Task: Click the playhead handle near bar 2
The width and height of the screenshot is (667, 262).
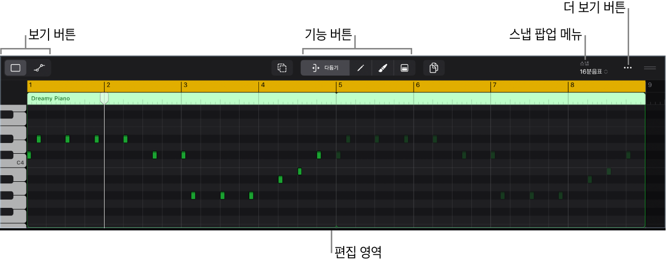Action: [x=104, y=98]
